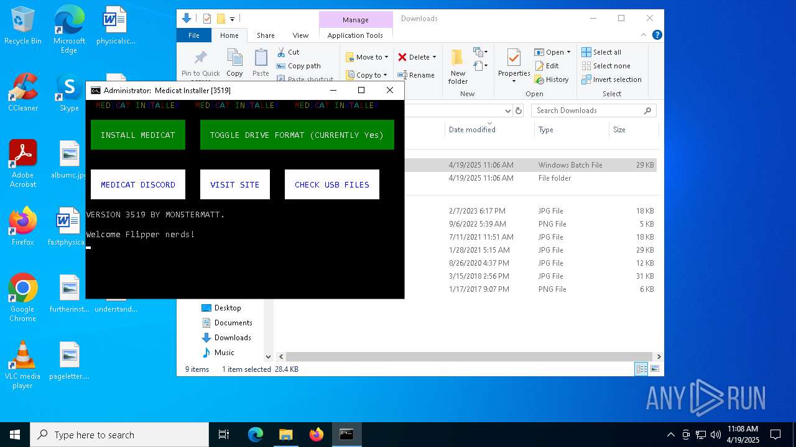Switch to the Share ribbon tab

(266, 35)
